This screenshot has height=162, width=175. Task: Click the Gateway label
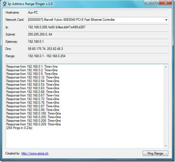click(x=11, y=42)
